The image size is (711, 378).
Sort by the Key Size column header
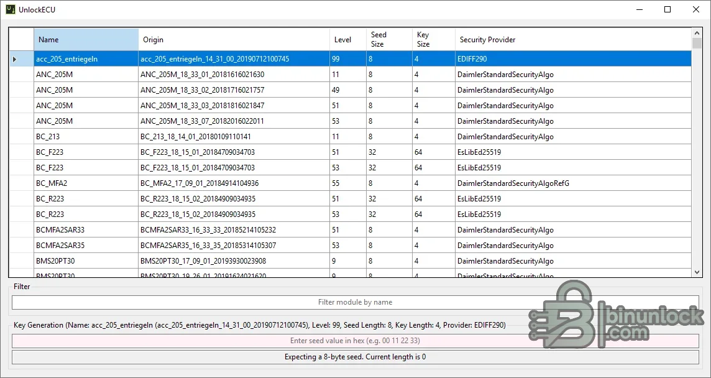pos(433,40)
